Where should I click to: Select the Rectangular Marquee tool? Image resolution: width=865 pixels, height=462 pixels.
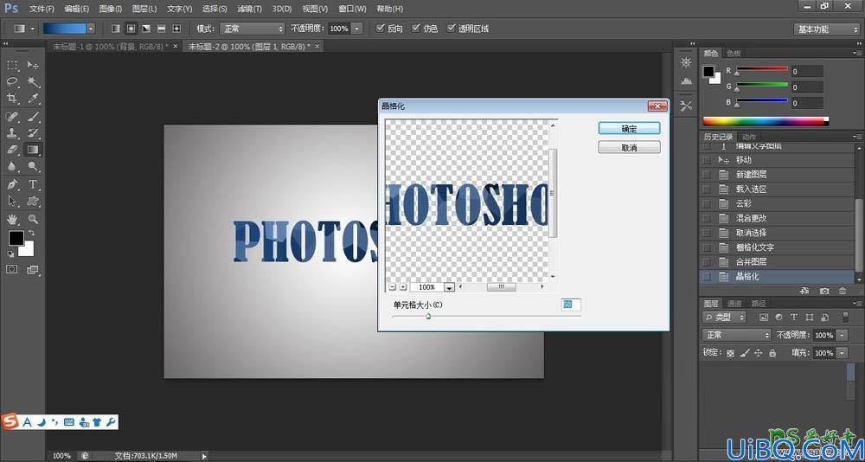(12, 65)
